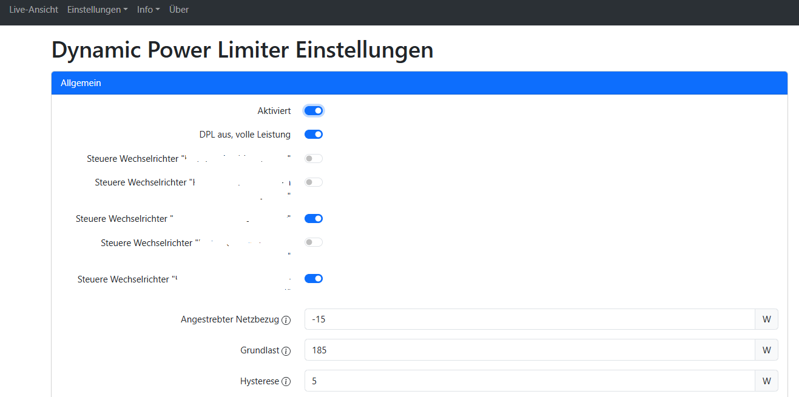Toggle the Aktiviert switch
Screen dimensions: 799x397
[x=314, y=111]
